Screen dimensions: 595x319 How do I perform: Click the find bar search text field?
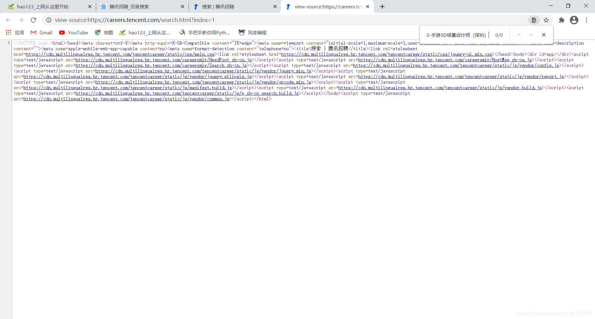click(x=456, y=35)
